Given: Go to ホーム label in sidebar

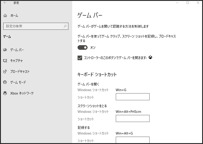Looking at the screenshot, I should [14, 16].
